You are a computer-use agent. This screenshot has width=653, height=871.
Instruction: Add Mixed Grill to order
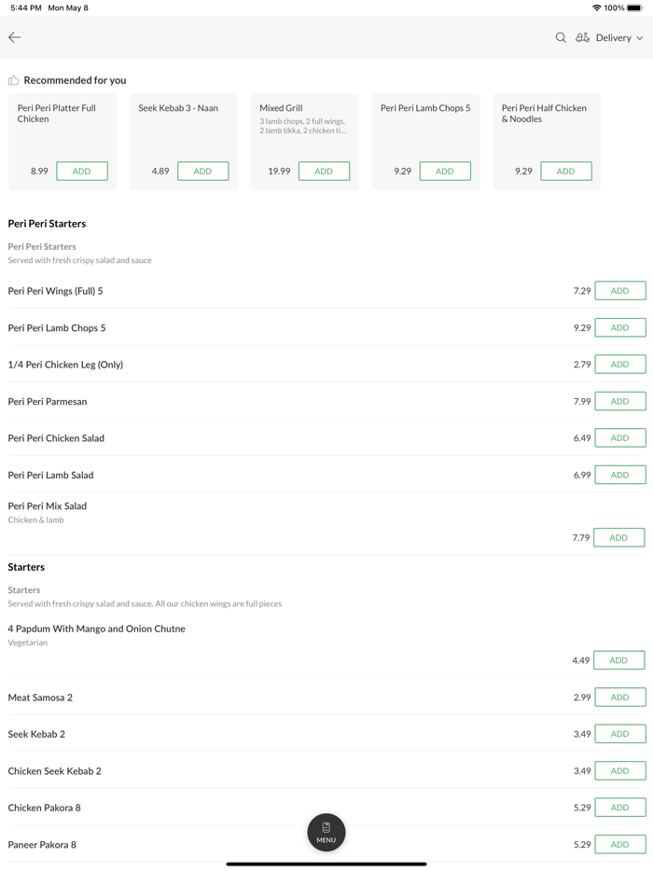[324, 171]
